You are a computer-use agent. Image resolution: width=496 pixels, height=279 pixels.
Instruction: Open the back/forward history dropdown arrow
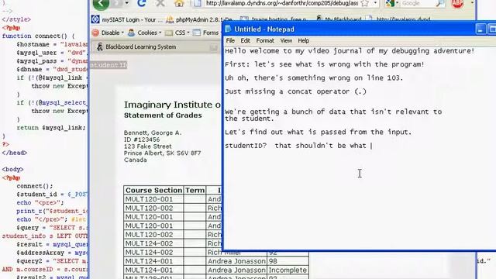[127, 3]
